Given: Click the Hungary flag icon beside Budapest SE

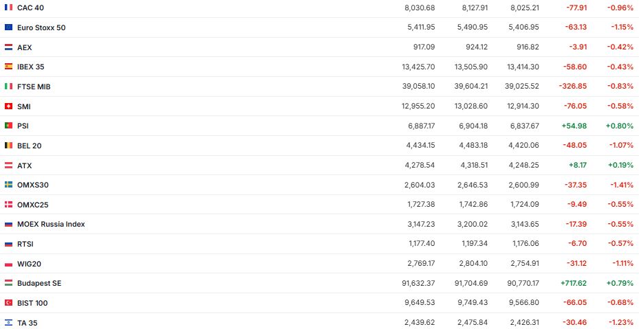Looking at the screenshot, I should 8,283.
